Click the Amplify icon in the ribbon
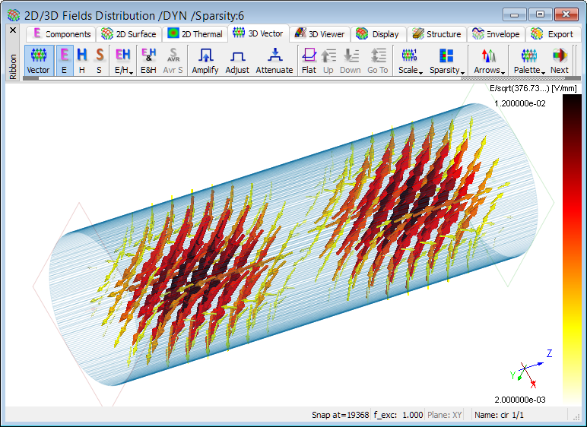This screenshot has height=427, width=587. click(205, 61)
